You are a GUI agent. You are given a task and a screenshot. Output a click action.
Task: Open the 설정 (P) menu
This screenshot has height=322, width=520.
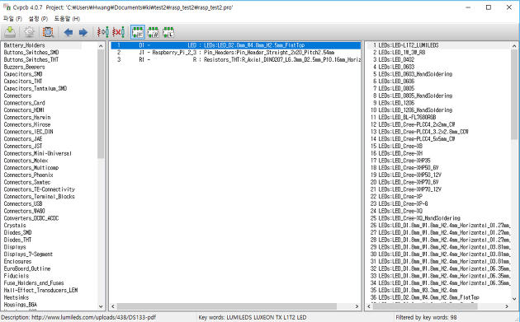[38, 19]
